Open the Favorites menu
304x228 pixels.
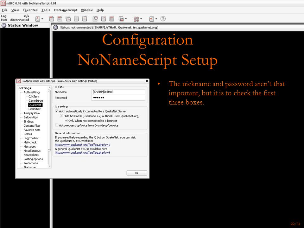pyautogui.click(x=30, y=10)
